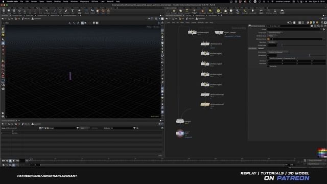Click the merge1 node icon

point(180,121)
